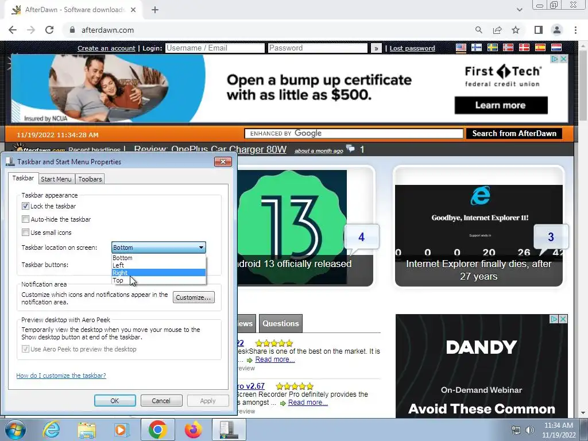
Task: Switch to the Start Menu tab
Action: (56, 179)
